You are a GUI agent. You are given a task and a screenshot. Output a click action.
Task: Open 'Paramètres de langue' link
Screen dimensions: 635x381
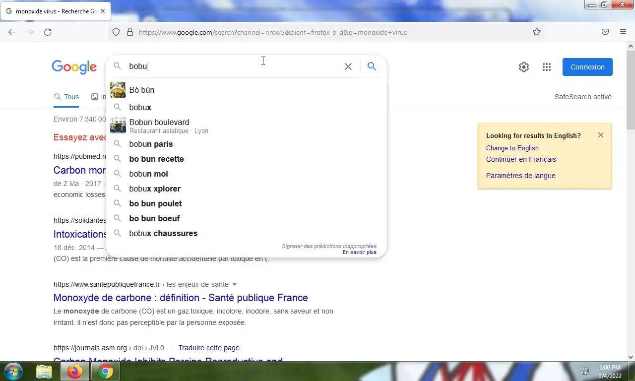coord(521,176)
